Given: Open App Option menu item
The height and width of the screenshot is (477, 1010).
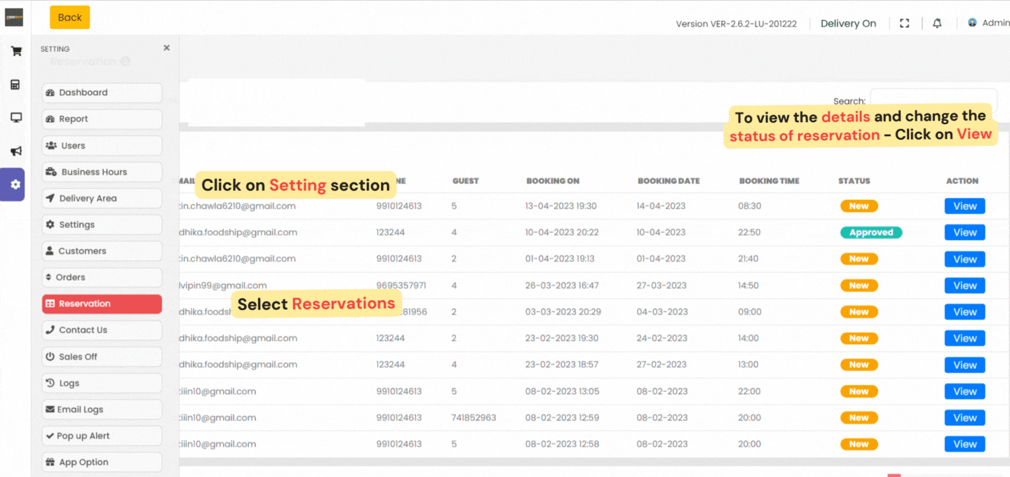Looking at the screenshot, I should coord(102,462).
